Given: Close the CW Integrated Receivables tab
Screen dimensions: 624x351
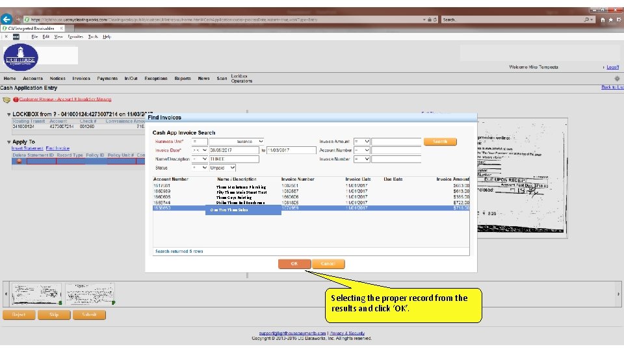Looking at the screenshot, I should [61, 28].
